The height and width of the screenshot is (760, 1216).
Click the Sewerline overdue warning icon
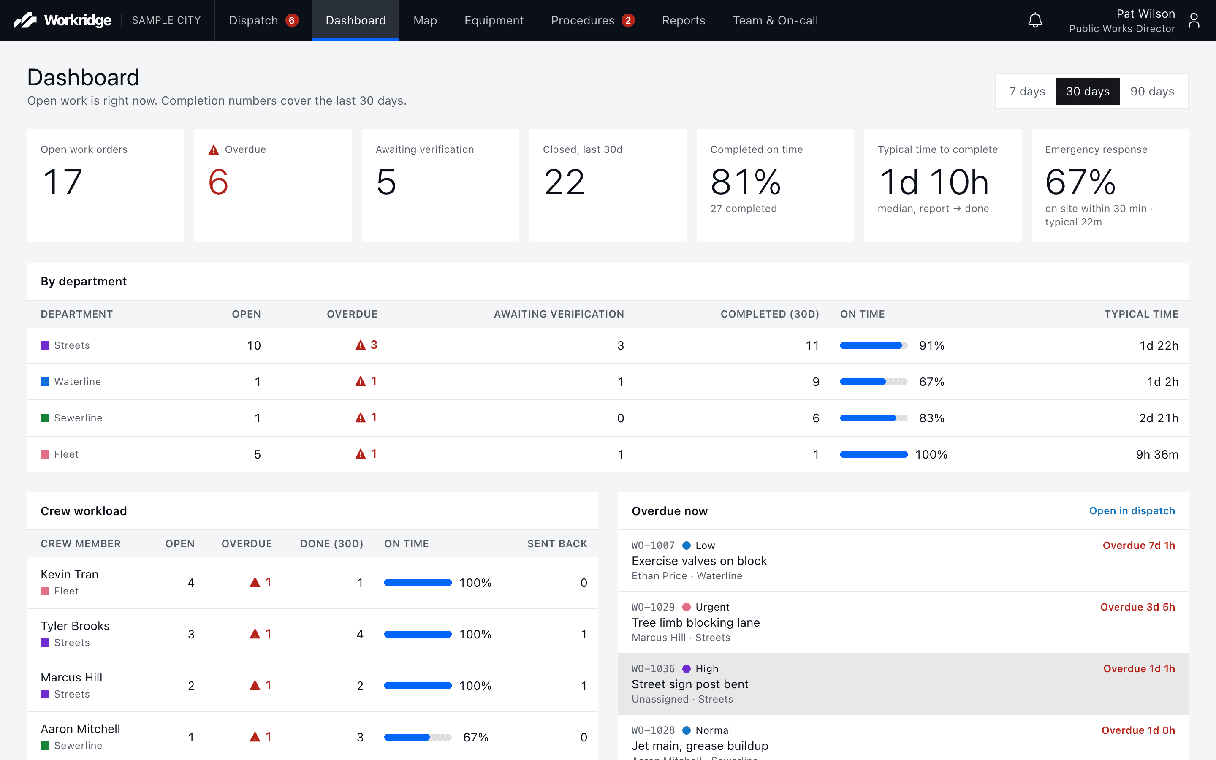360,417
